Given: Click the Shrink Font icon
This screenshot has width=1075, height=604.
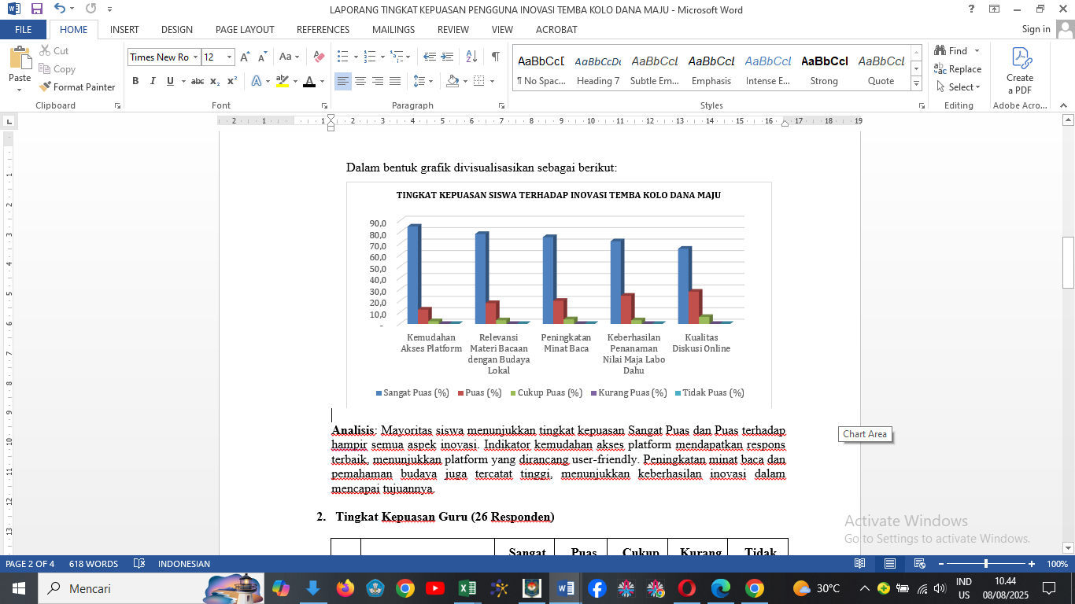Looking at the screenshot, I should 263,57.
